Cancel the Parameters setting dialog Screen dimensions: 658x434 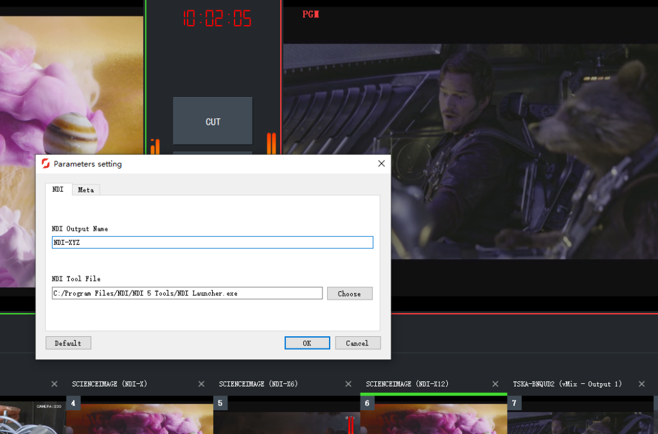[x=357, y=343]
